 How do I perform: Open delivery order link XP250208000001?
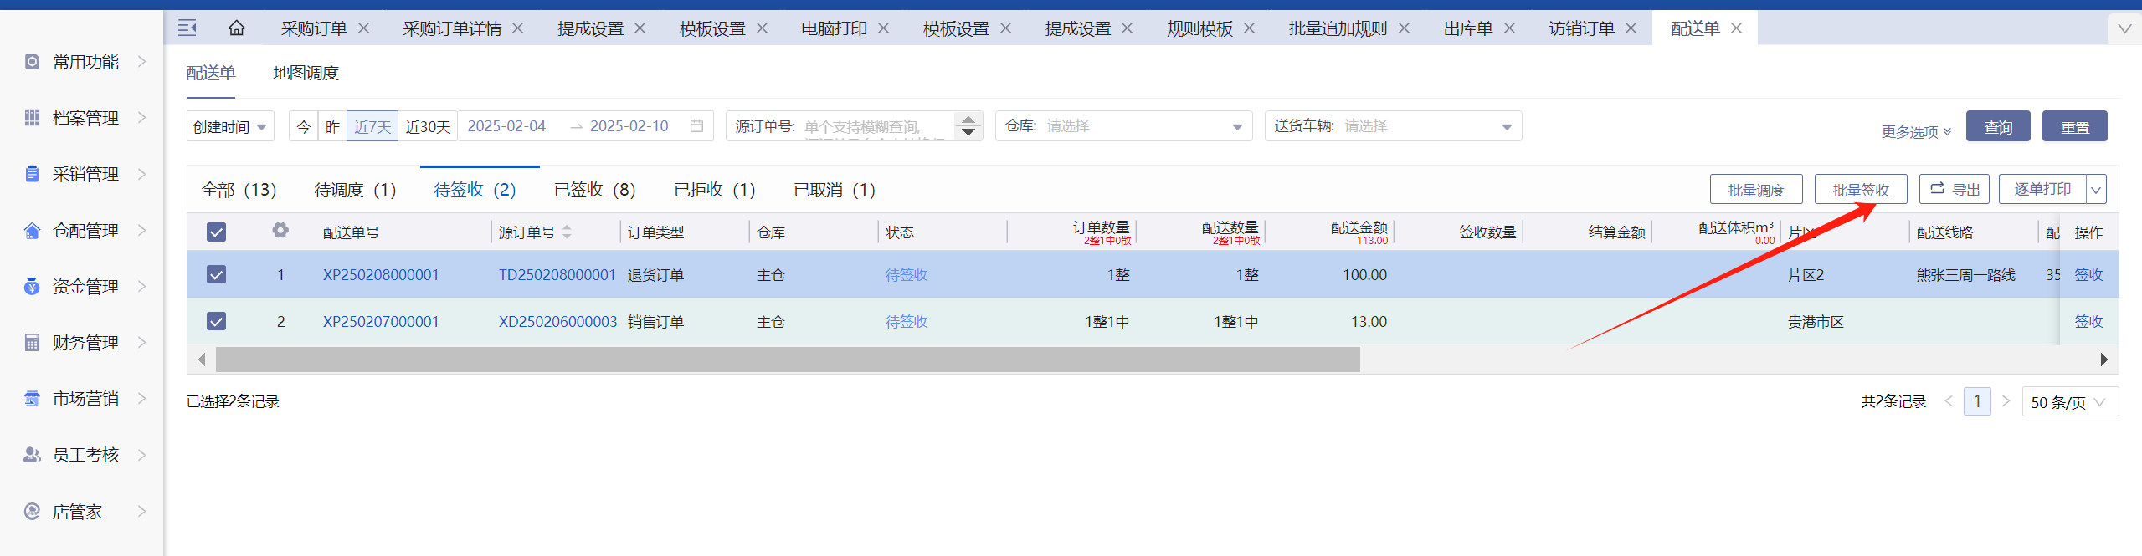[x=381, y=275]
